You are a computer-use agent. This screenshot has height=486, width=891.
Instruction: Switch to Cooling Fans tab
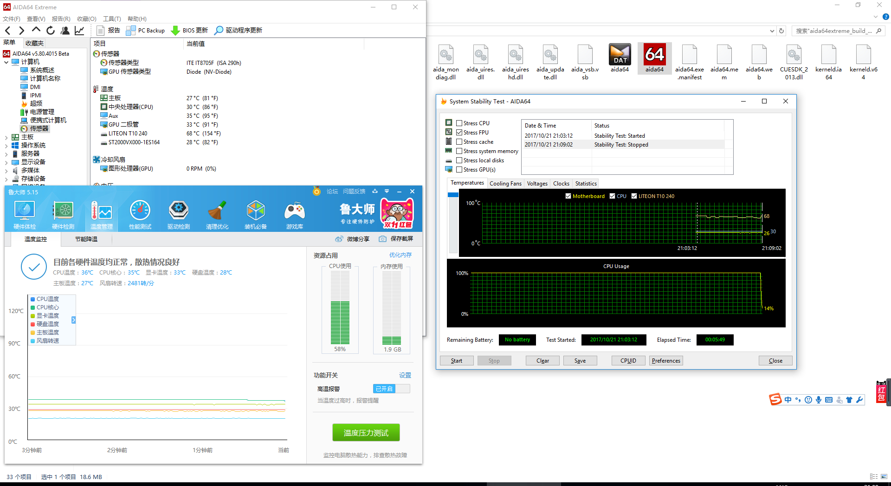505,184
